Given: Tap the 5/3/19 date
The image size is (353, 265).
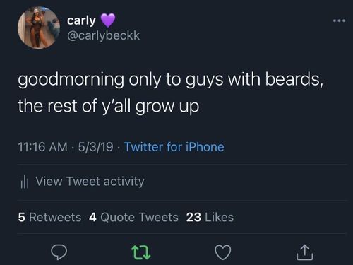Looking at the screenshot, I should point(95,147).
